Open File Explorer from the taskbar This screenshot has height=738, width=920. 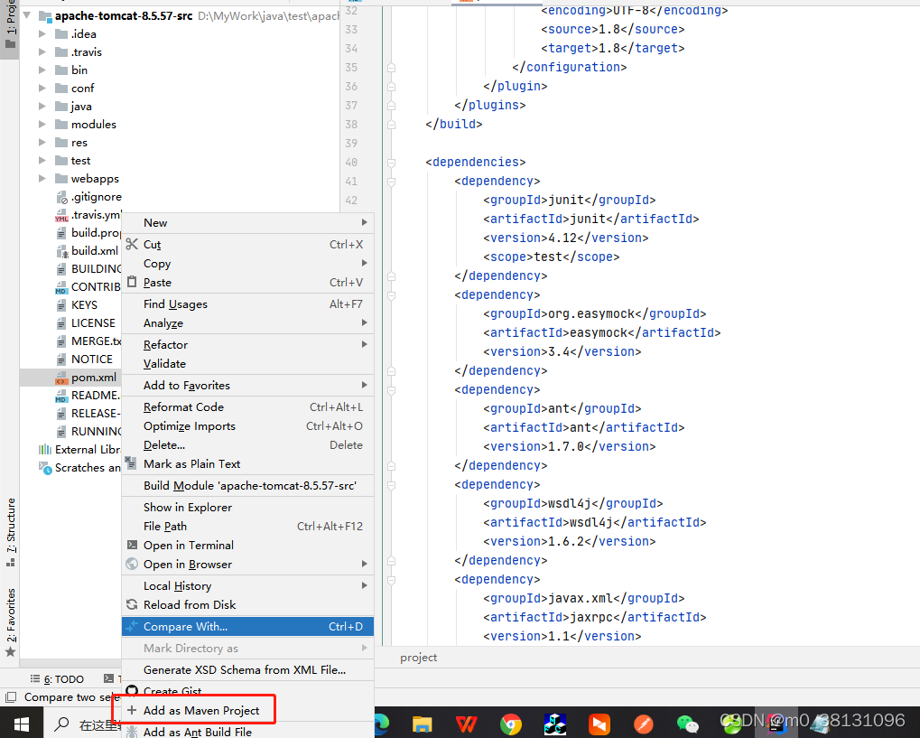pyautogui.click(x=422, y=724)
